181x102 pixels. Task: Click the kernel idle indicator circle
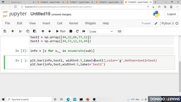click(177, 23)
